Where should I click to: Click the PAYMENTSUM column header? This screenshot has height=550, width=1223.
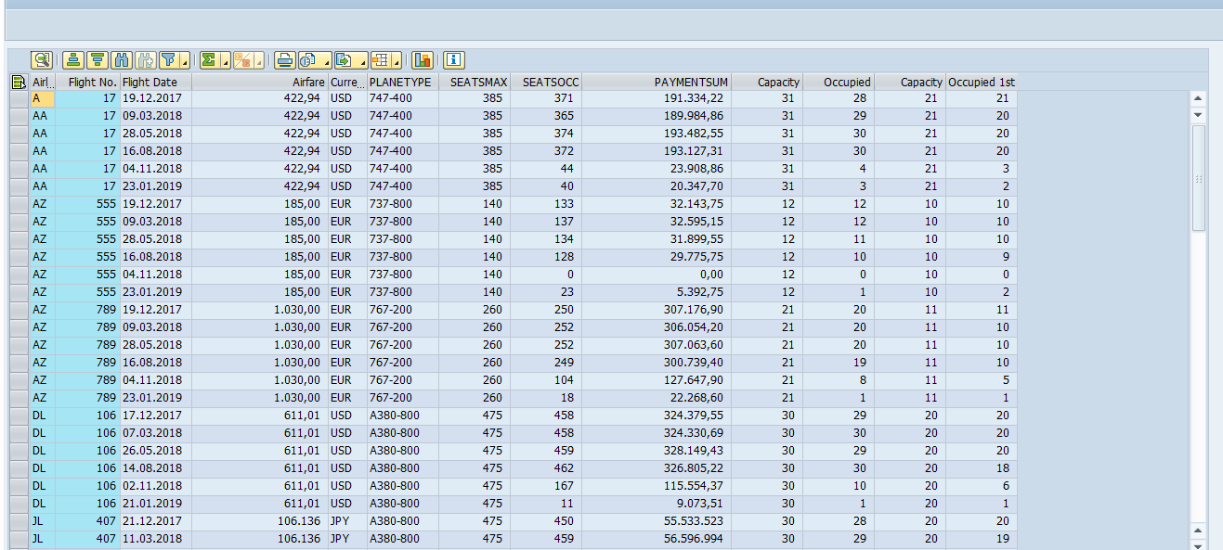pyautogui.click(x=657, y=83)
